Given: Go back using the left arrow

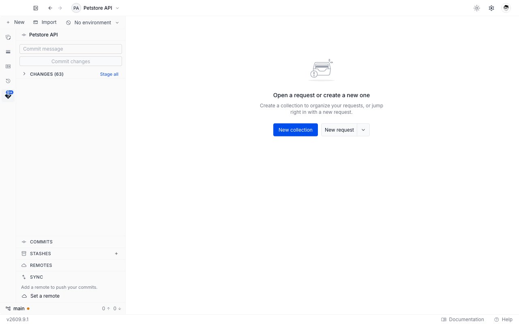Looking at the screenshot, I should tap(50, 8).
